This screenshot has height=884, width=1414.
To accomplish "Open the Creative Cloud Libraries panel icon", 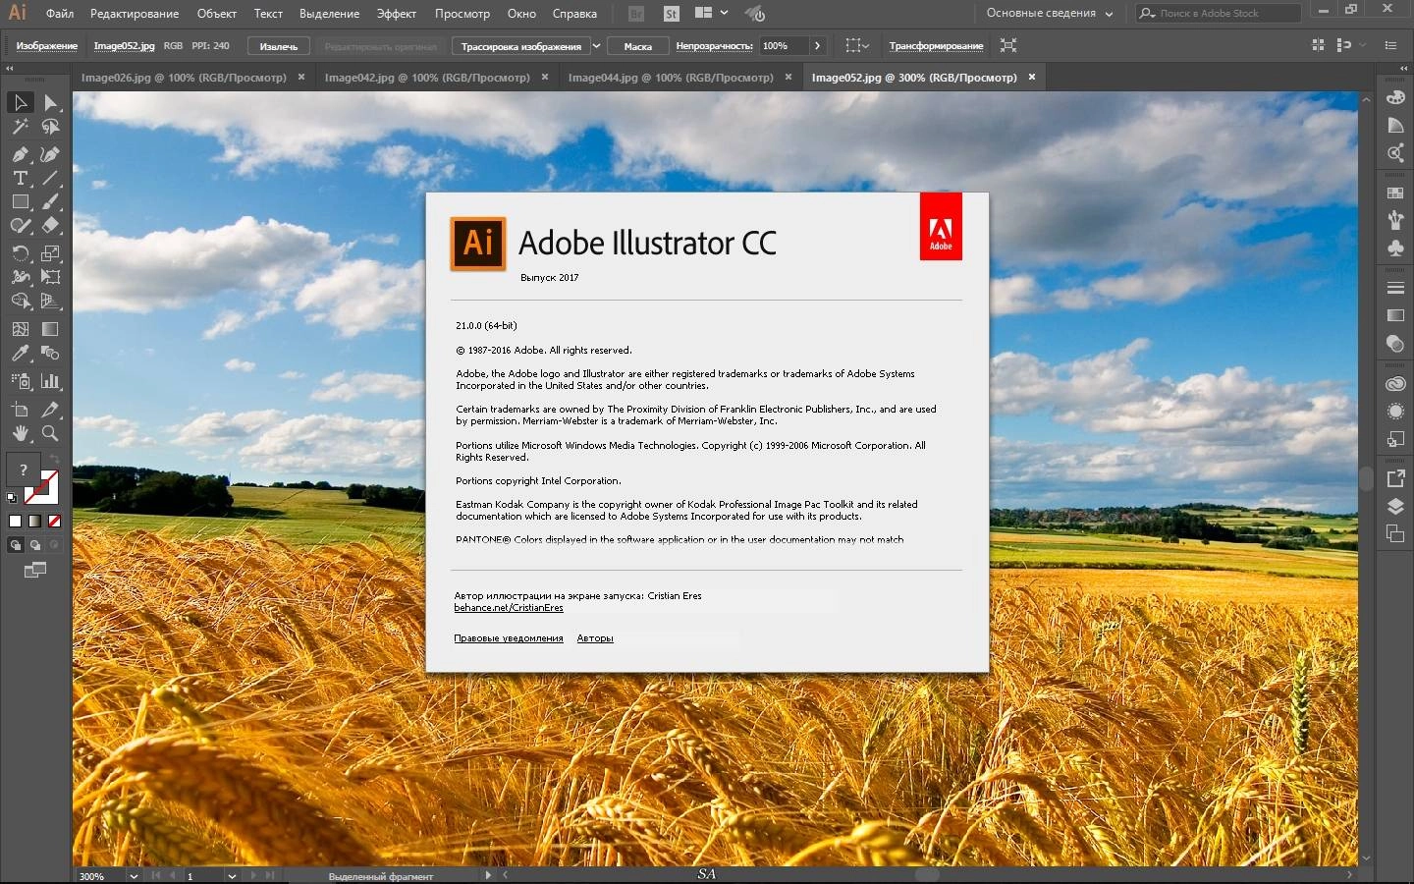I will point(1395,384).
